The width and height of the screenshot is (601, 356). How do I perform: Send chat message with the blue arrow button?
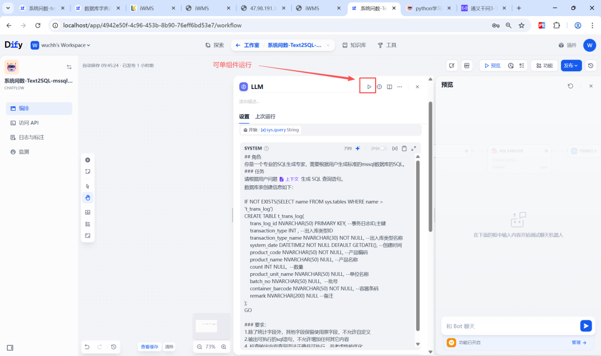pyautogui.click(x=585, y=326)
